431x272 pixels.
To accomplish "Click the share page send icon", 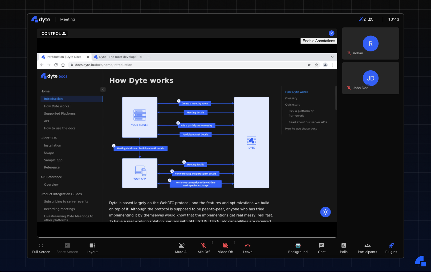I will coord(309,65).
